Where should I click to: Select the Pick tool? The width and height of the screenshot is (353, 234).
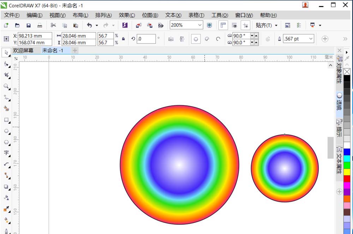point(6,53)
